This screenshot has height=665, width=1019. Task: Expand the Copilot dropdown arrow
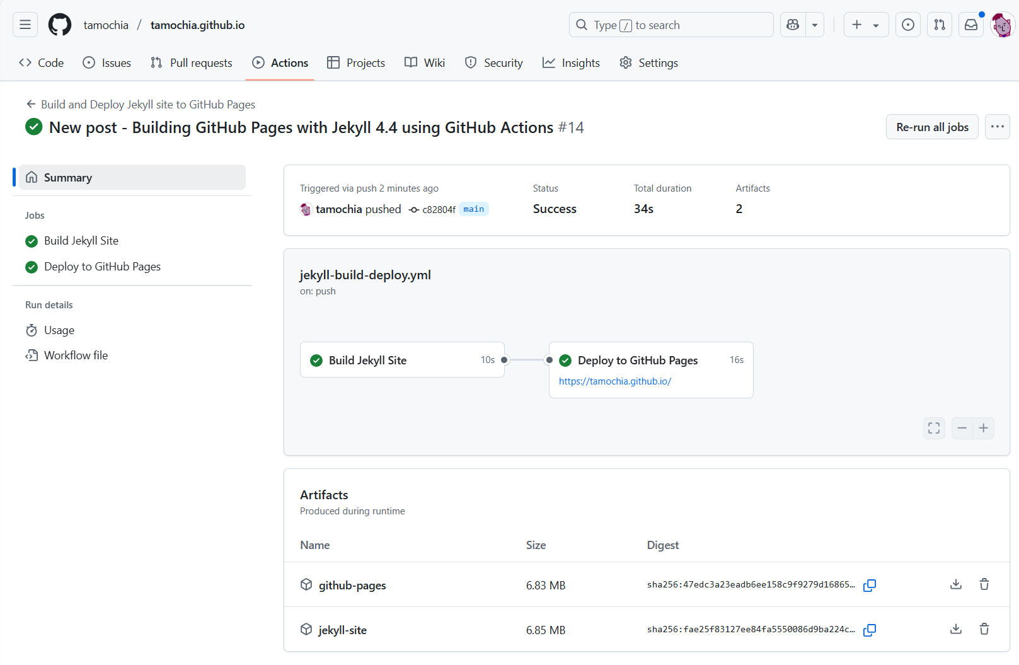click(815, 25)
